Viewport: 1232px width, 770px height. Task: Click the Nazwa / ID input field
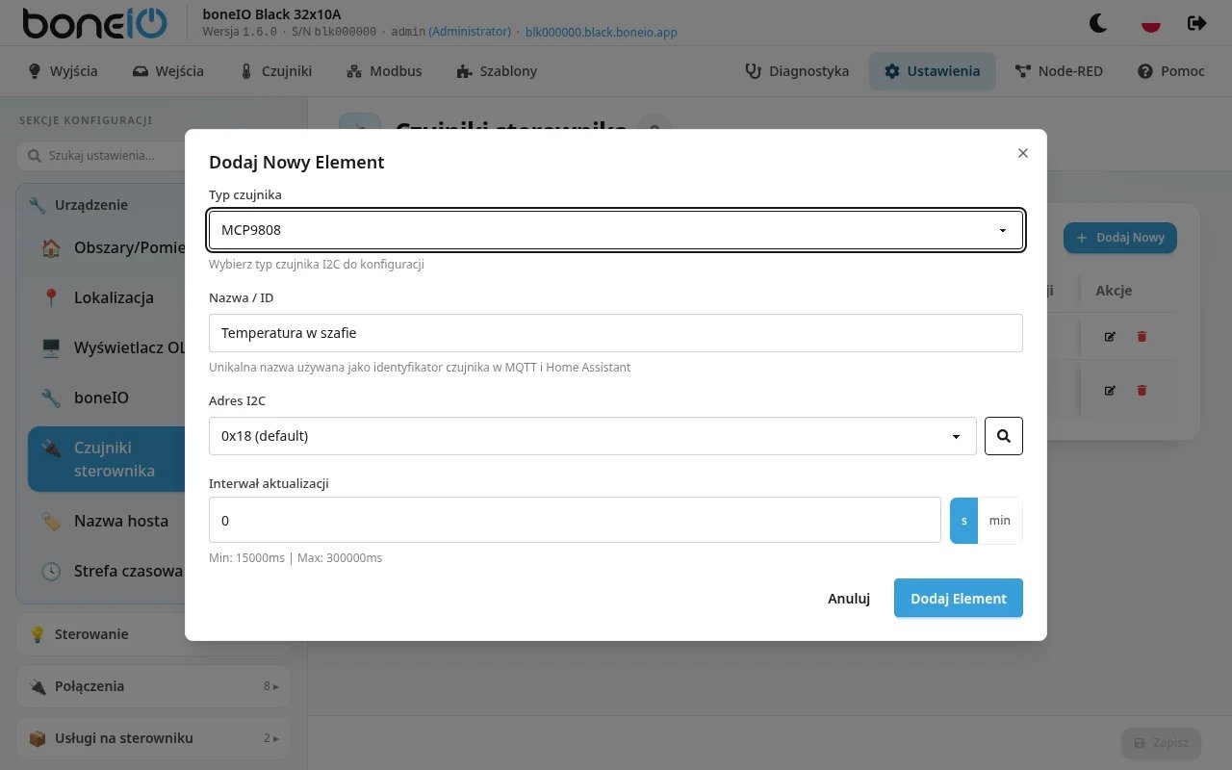tap(616, 333)
